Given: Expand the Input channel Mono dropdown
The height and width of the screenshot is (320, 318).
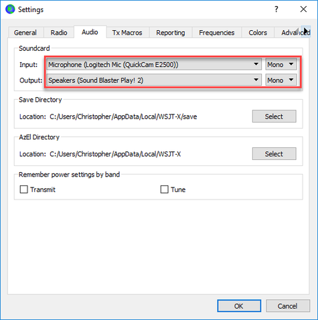Looking at the screenshot, I should coord(281,64).
